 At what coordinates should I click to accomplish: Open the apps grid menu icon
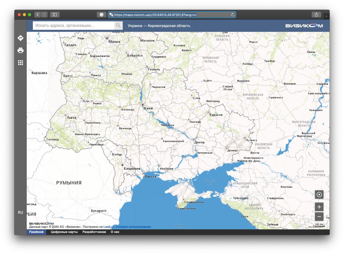click(20, 63)
